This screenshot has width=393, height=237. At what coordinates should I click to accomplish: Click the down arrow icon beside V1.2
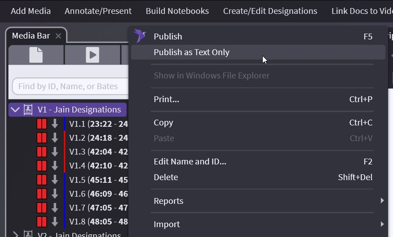pos(55,138)
